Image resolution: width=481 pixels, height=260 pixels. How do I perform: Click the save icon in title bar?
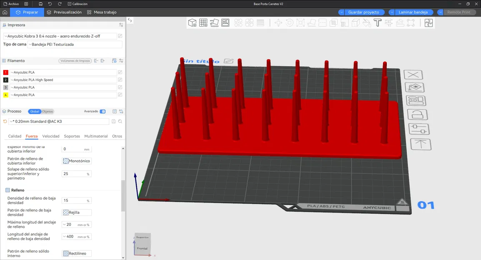(40, 4)
